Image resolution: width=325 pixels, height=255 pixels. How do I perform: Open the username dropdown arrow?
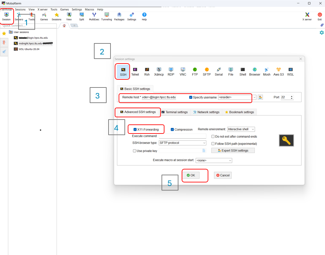click(x=254, y=97)
